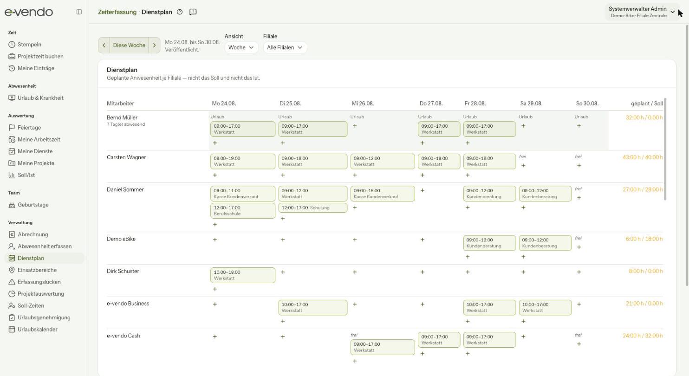689x376 pixels.
Task: Open Einsatzbereiche in the sidebar
Action: 44,270
